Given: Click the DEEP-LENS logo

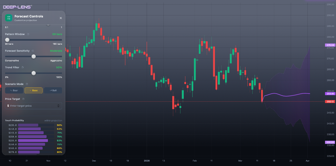Looking at the screenshot, I should [18, 7].
